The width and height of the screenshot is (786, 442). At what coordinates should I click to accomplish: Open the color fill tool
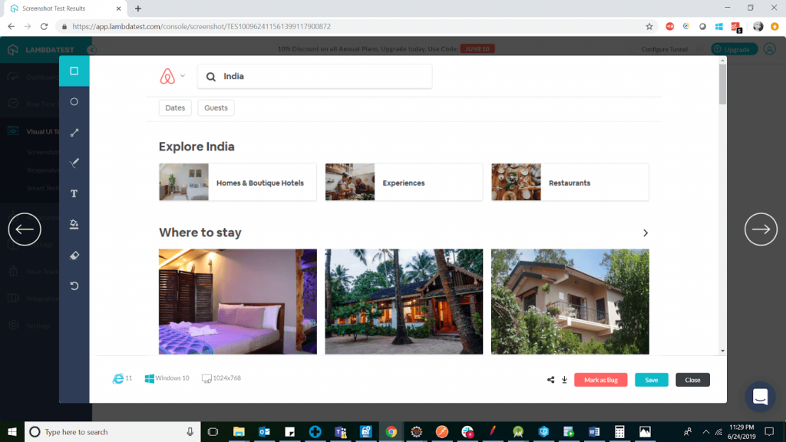tap(74, 225)
